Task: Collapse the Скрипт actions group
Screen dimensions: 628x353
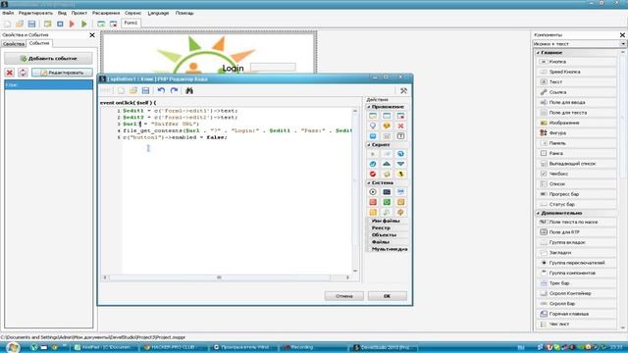Action: click(369, 145)
